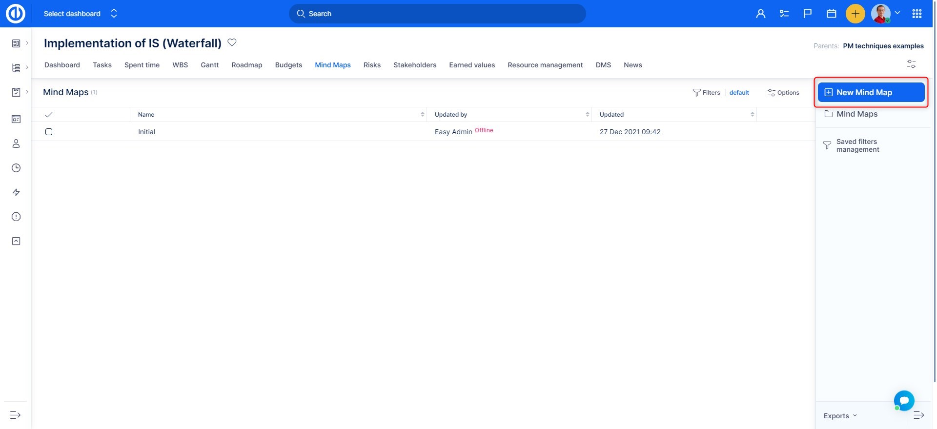Click the New Mind Map button
This screenshot has width=937, height=429.
coord(871,92)
